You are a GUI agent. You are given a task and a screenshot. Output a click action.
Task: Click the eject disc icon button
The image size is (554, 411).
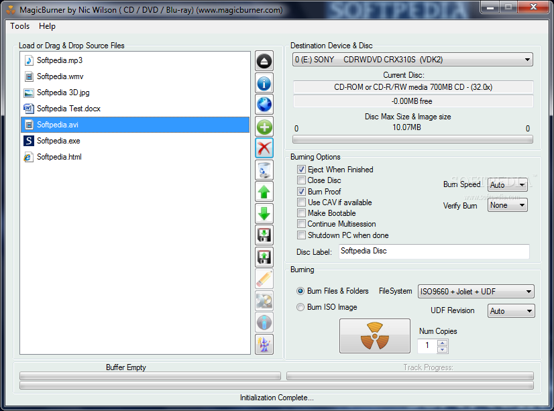tap(264, 61)
